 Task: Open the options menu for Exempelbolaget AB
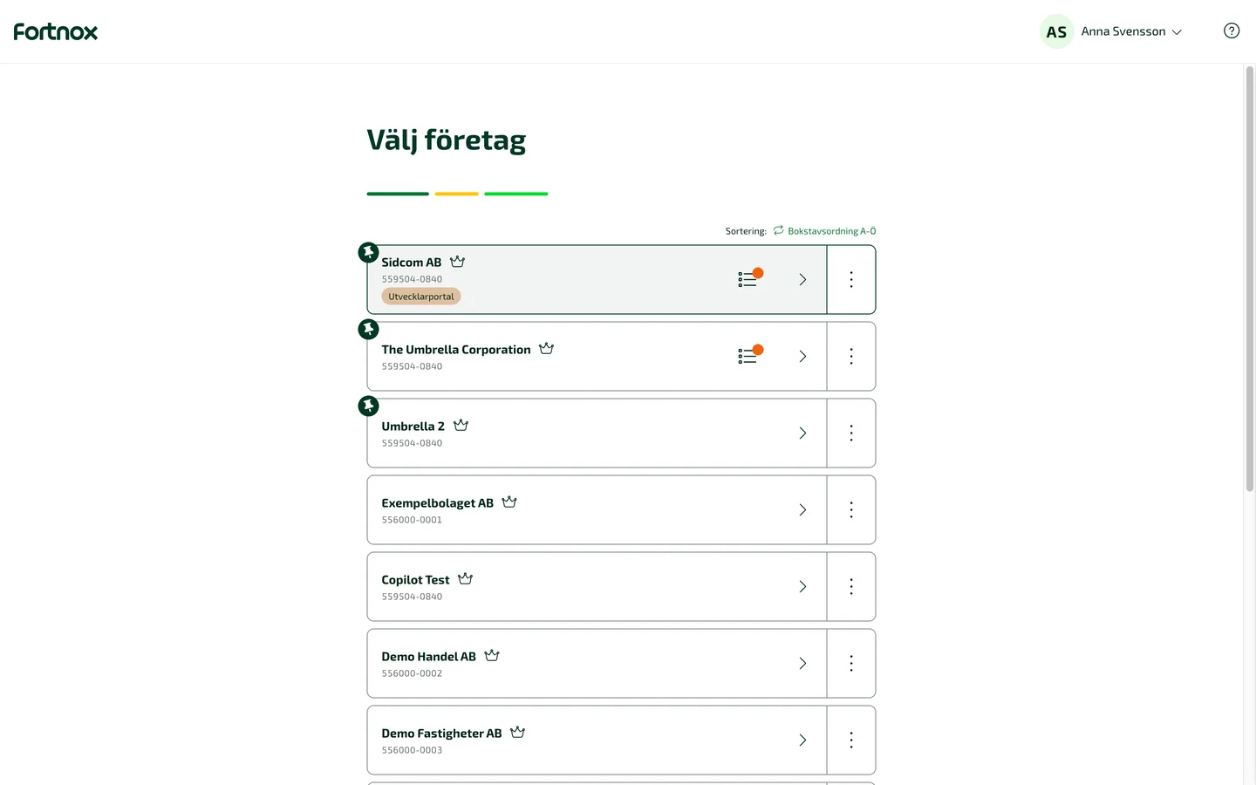(851, 509)
